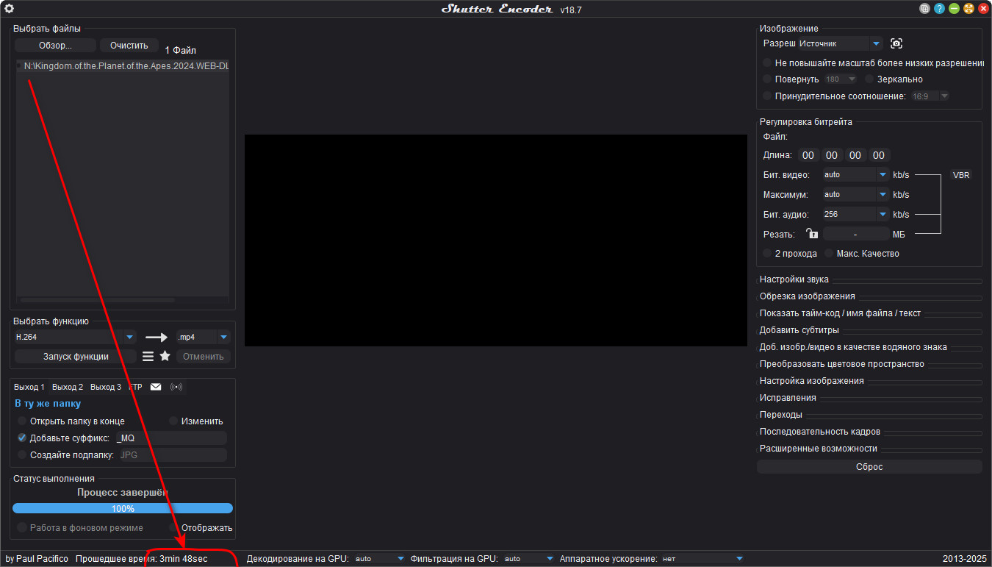Click the grey globe icon in the title bar
The image size is (992, 567).
pos(925,9)
